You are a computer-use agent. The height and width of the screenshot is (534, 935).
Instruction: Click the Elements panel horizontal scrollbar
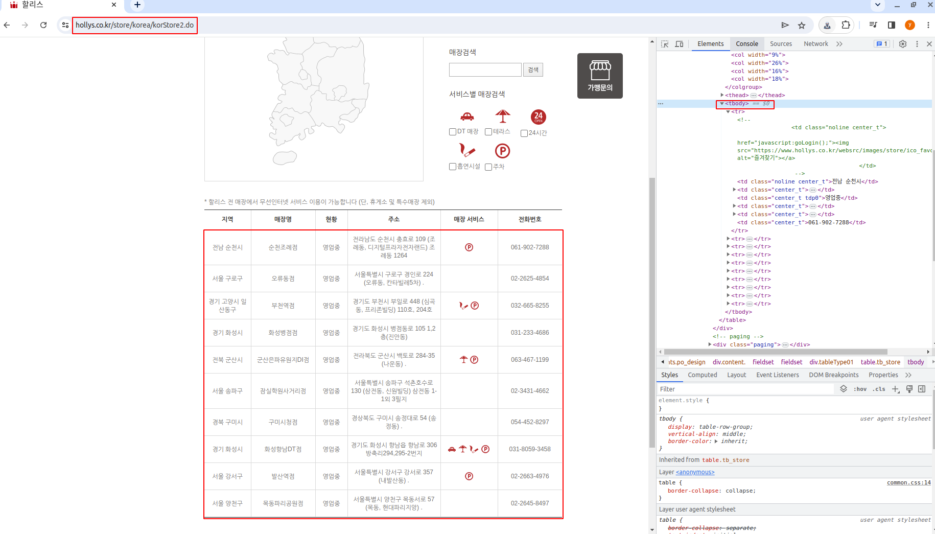[776, 352]
